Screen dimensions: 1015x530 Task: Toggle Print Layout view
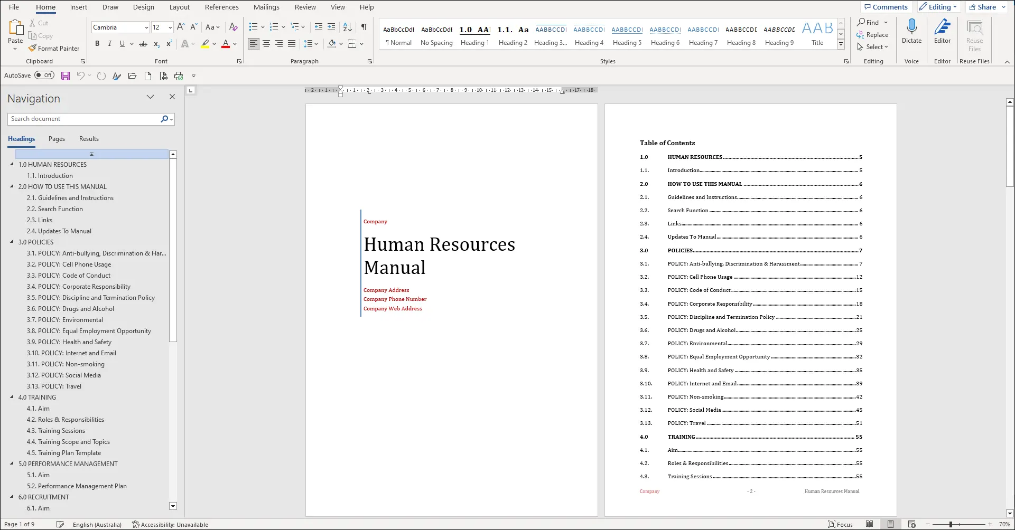(x=890, y=524)
